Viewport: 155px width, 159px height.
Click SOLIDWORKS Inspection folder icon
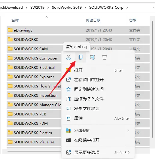(10, 95)
